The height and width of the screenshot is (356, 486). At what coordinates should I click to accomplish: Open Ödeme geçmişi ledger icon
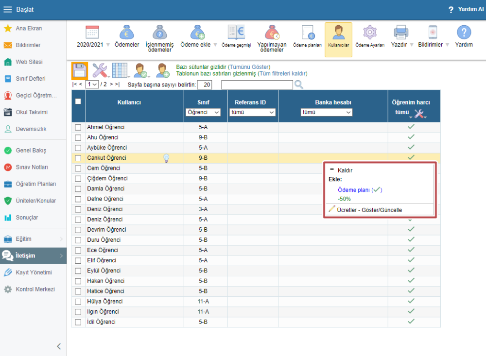[236, 33]
